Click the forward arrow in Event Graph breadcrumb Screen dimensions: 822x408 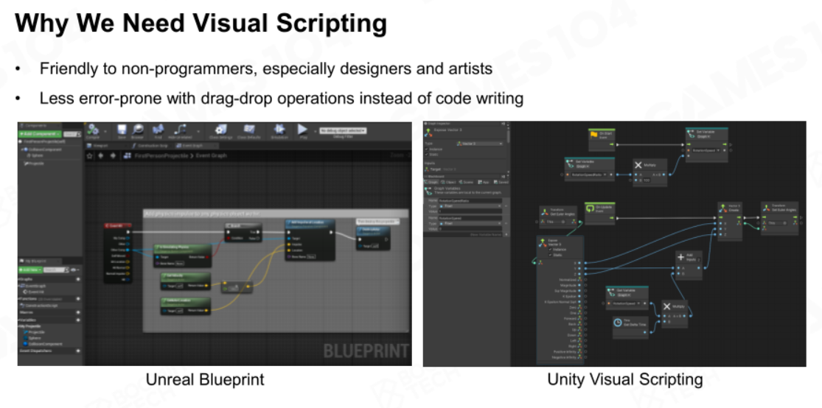pos(112,155)
